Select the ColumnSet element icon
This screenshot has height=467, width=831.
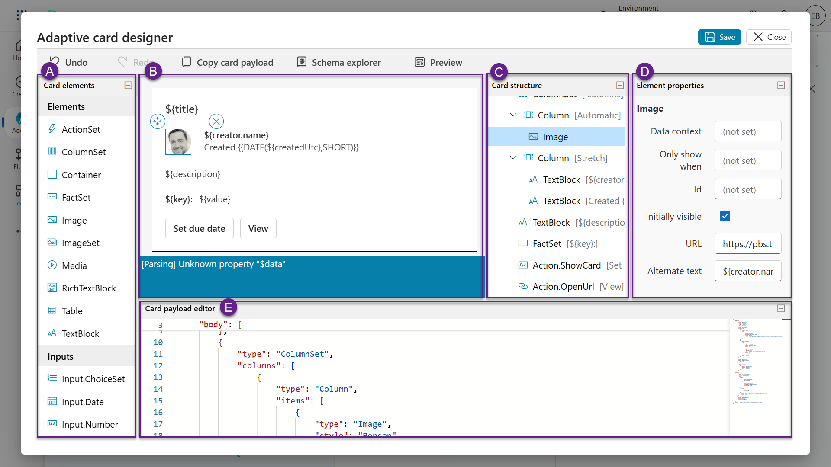[x=52, y=151]
